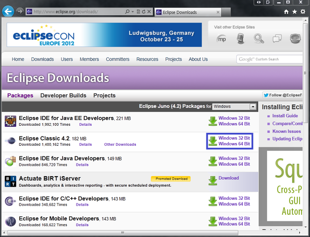Open the Users menu item

(67, 59)
